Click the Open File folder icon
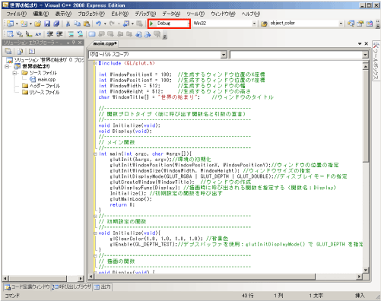The height and width of the screenshot is (301, 381). pos(38,24)
